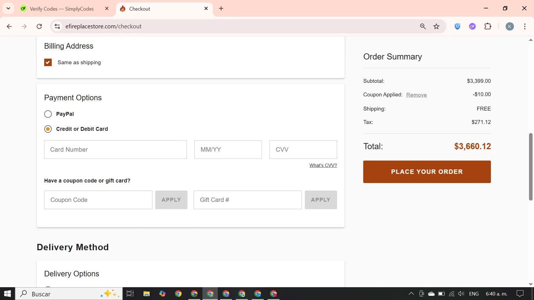
Task: Open the purple round extension icon
Action: coord(472,26)
